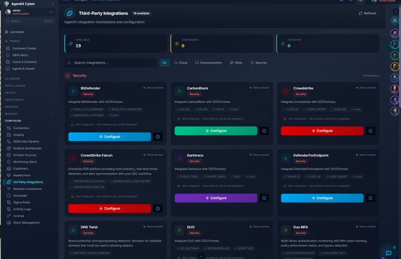
Task: Click the admin logout icon
Action: (52, 12)
